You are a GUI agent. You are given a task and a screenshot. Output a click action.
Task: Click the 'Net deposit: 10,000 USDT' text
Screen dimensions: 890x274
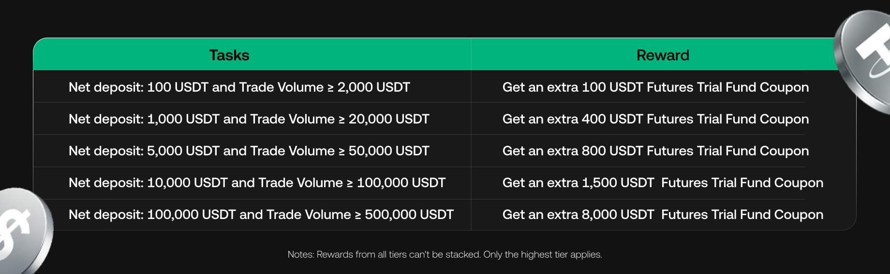point(148,183)
